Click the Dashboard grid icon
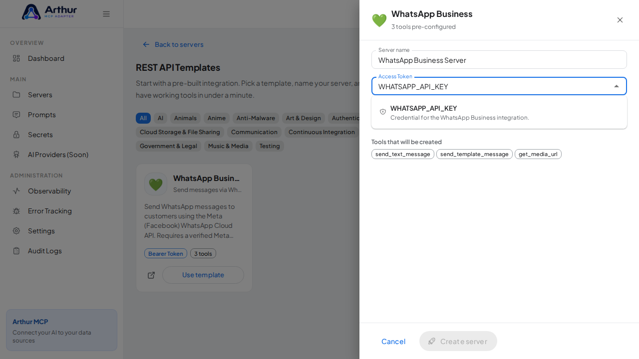This screenshot has height=359, width=639. (16, 58)
